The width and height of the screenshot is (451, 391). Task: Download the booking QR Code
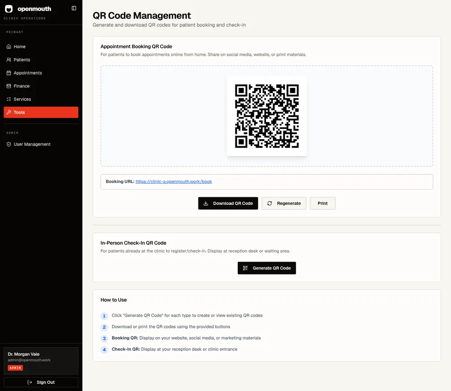[x=228, y=204]
